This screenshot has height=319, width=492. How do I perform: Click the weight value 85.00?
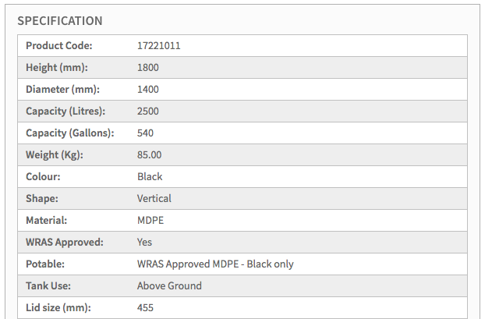[x=150, y=155]
